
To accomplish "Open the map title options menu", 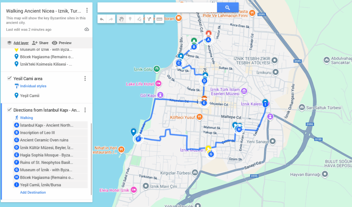I will tap(87, 10).
